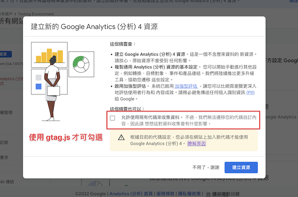Open 隱私權政策 footer link
This screenshot has height=197, width=298.
tap(189, 194)
